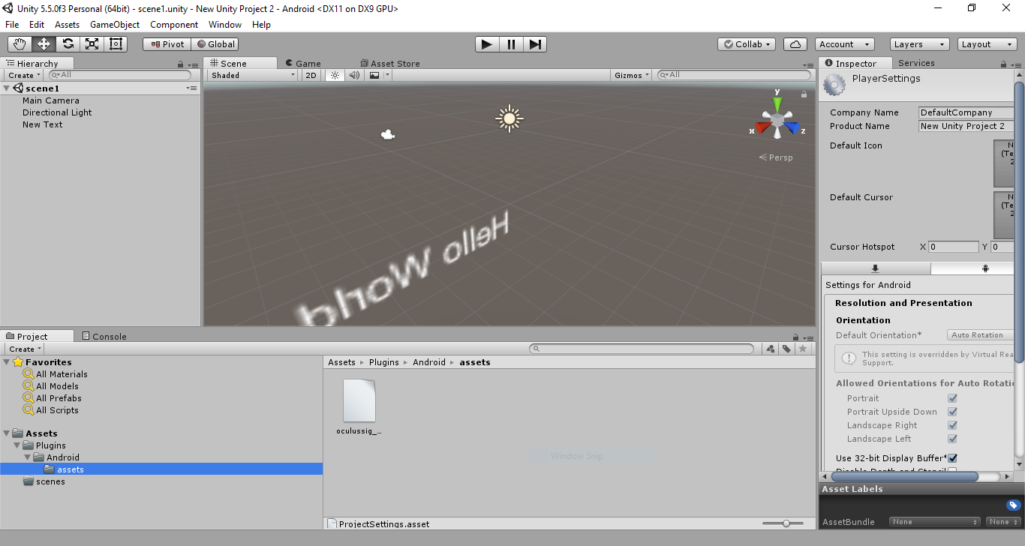Collapse the scene1 hierarchy root
This screenshot has width=1025, height=546.
click(x=8, y=88)
